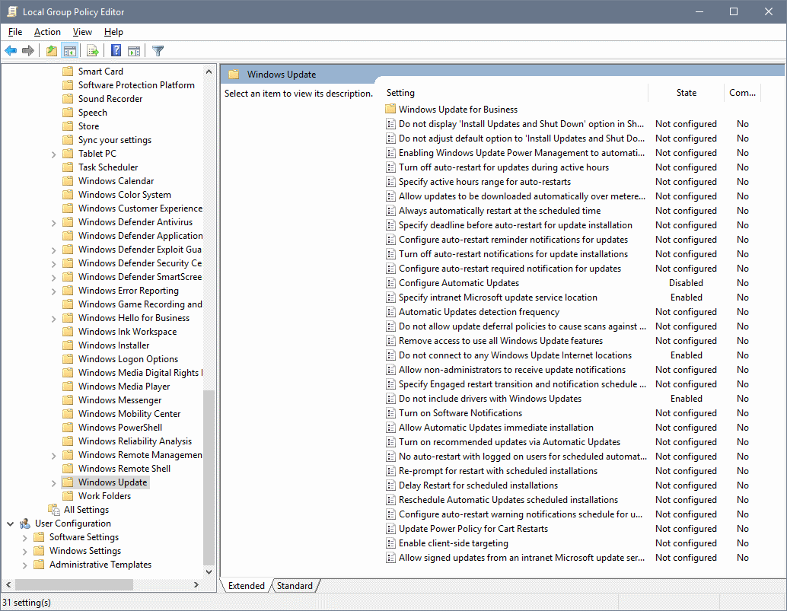Expand the Windows Defender Antivirus node
This screenshot has height=611, width=787.
[x=54, y=223]
